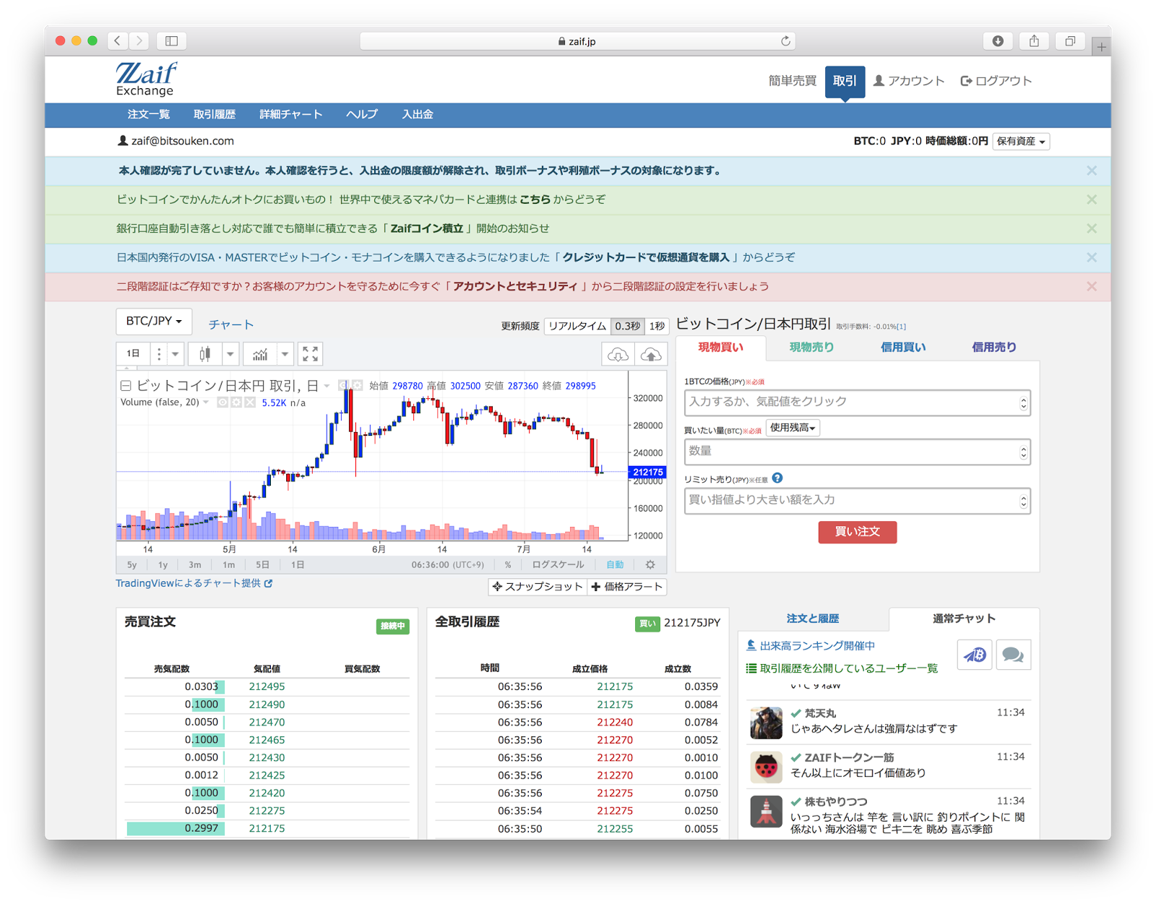Select the 3m chart range

pyautogui.click(x=194, y=565)
